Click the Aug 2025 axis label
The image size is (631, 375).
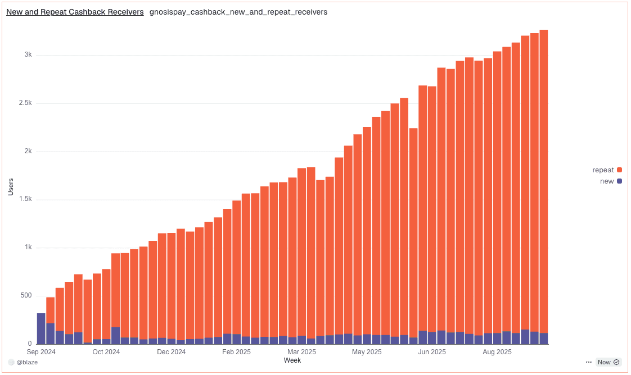(x=497, y=352)
